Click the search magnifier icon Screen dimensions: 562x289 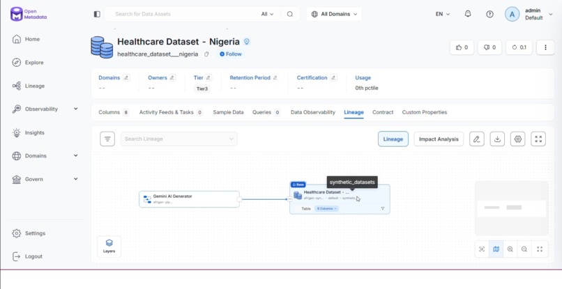[x=289, y=14]
